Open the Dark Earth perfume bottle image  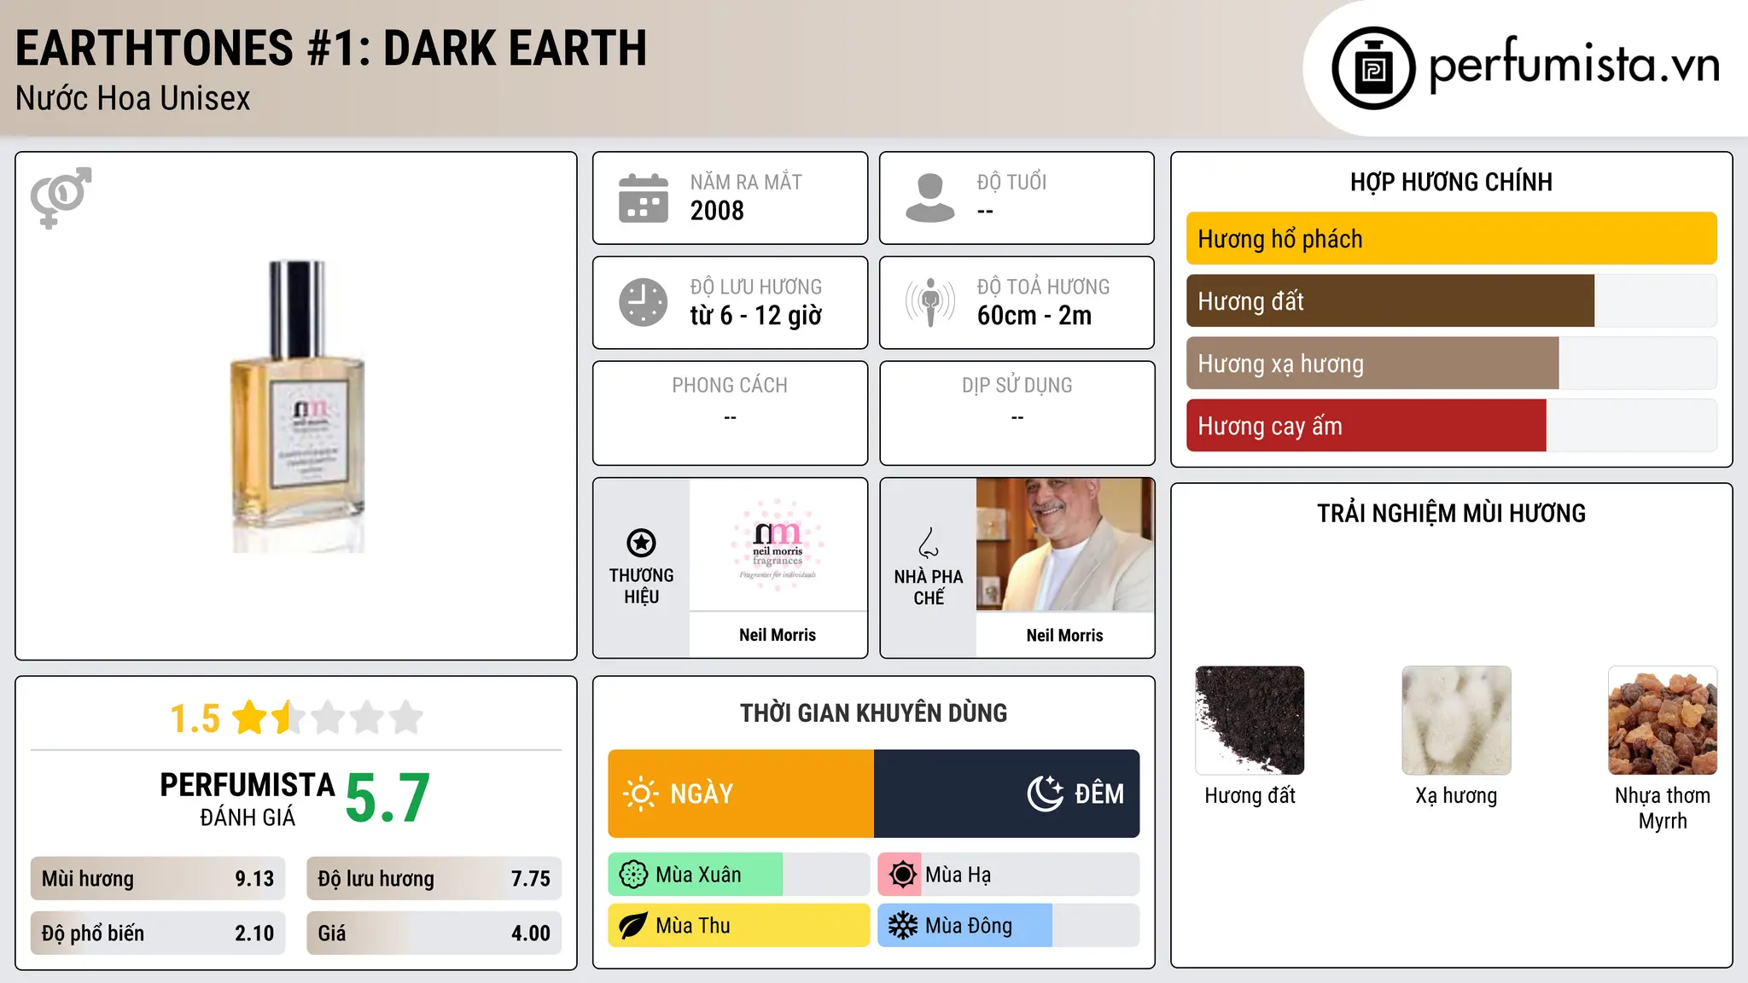click(x=297, y=406)
